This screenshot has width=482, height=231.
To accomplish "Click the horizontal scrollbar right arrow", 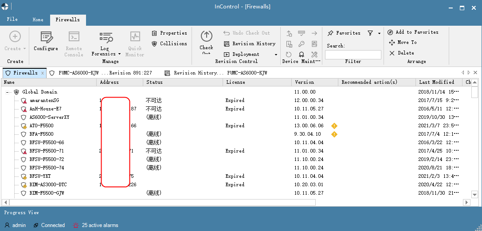I will [466, 203].
